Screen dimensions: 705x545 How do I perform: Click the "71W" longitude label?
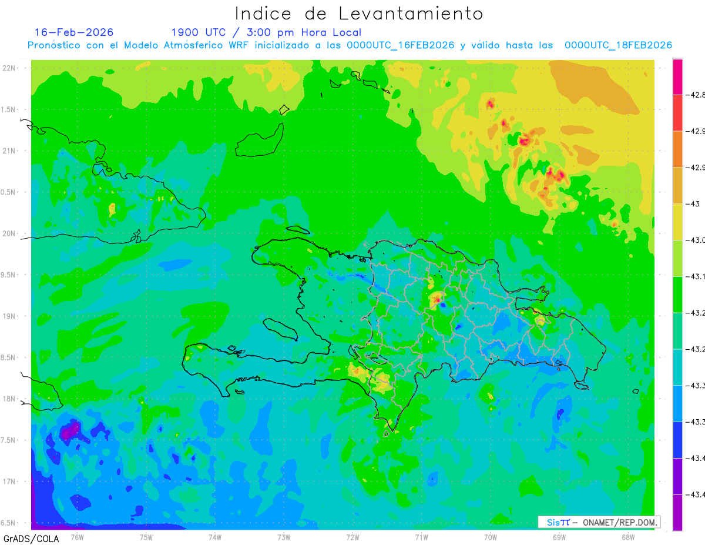421,536
